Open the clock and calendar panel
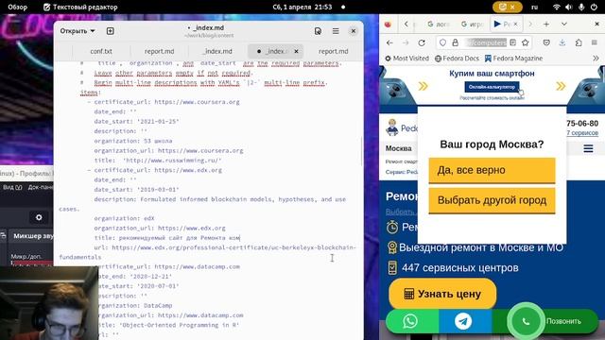The width and height of the screenshot is (605, 340). [302, 7]
